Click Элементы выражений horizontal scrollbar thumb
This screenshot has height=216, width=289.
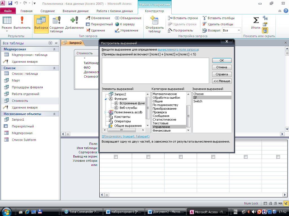point(121,130)
